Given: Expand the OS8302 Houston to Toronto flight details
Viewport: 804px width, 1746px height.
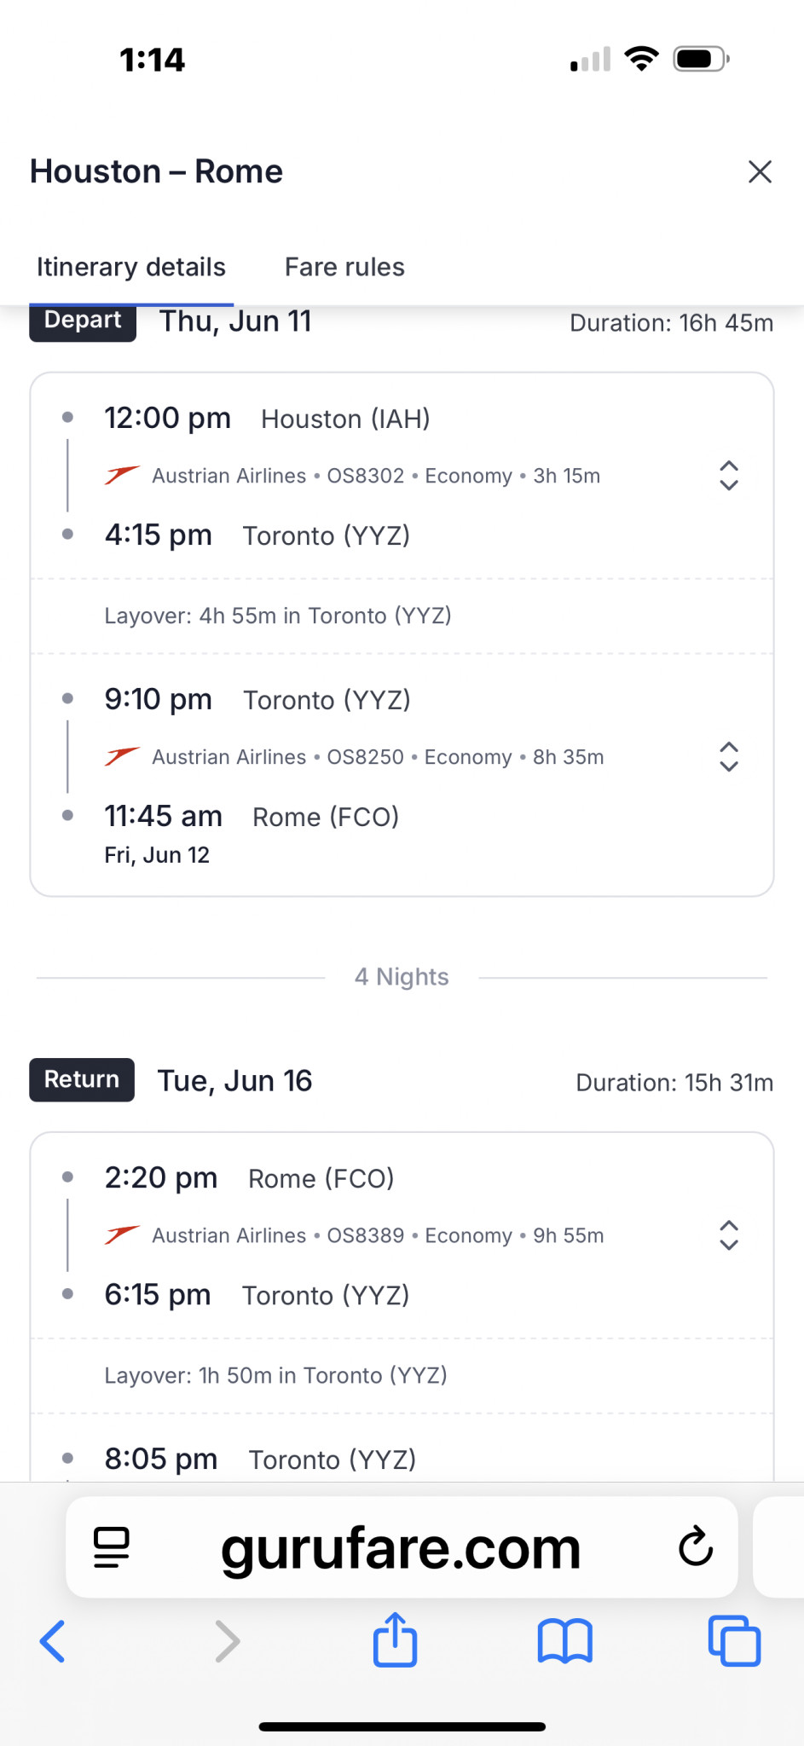Looking at the screenshot, I should click(x=728, y=476).
